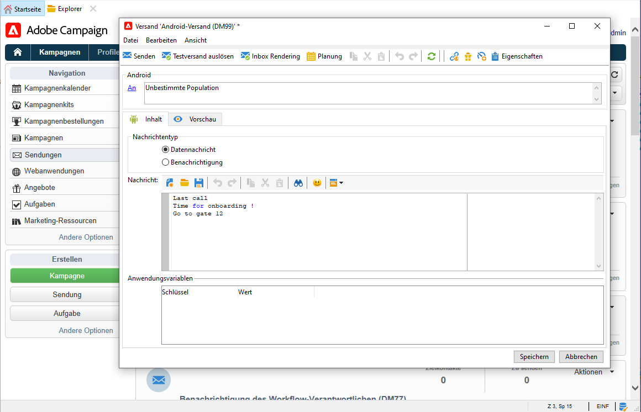641x412 pixels.
Task: Click the Schlüssel column header
Action: click(199, 292)
